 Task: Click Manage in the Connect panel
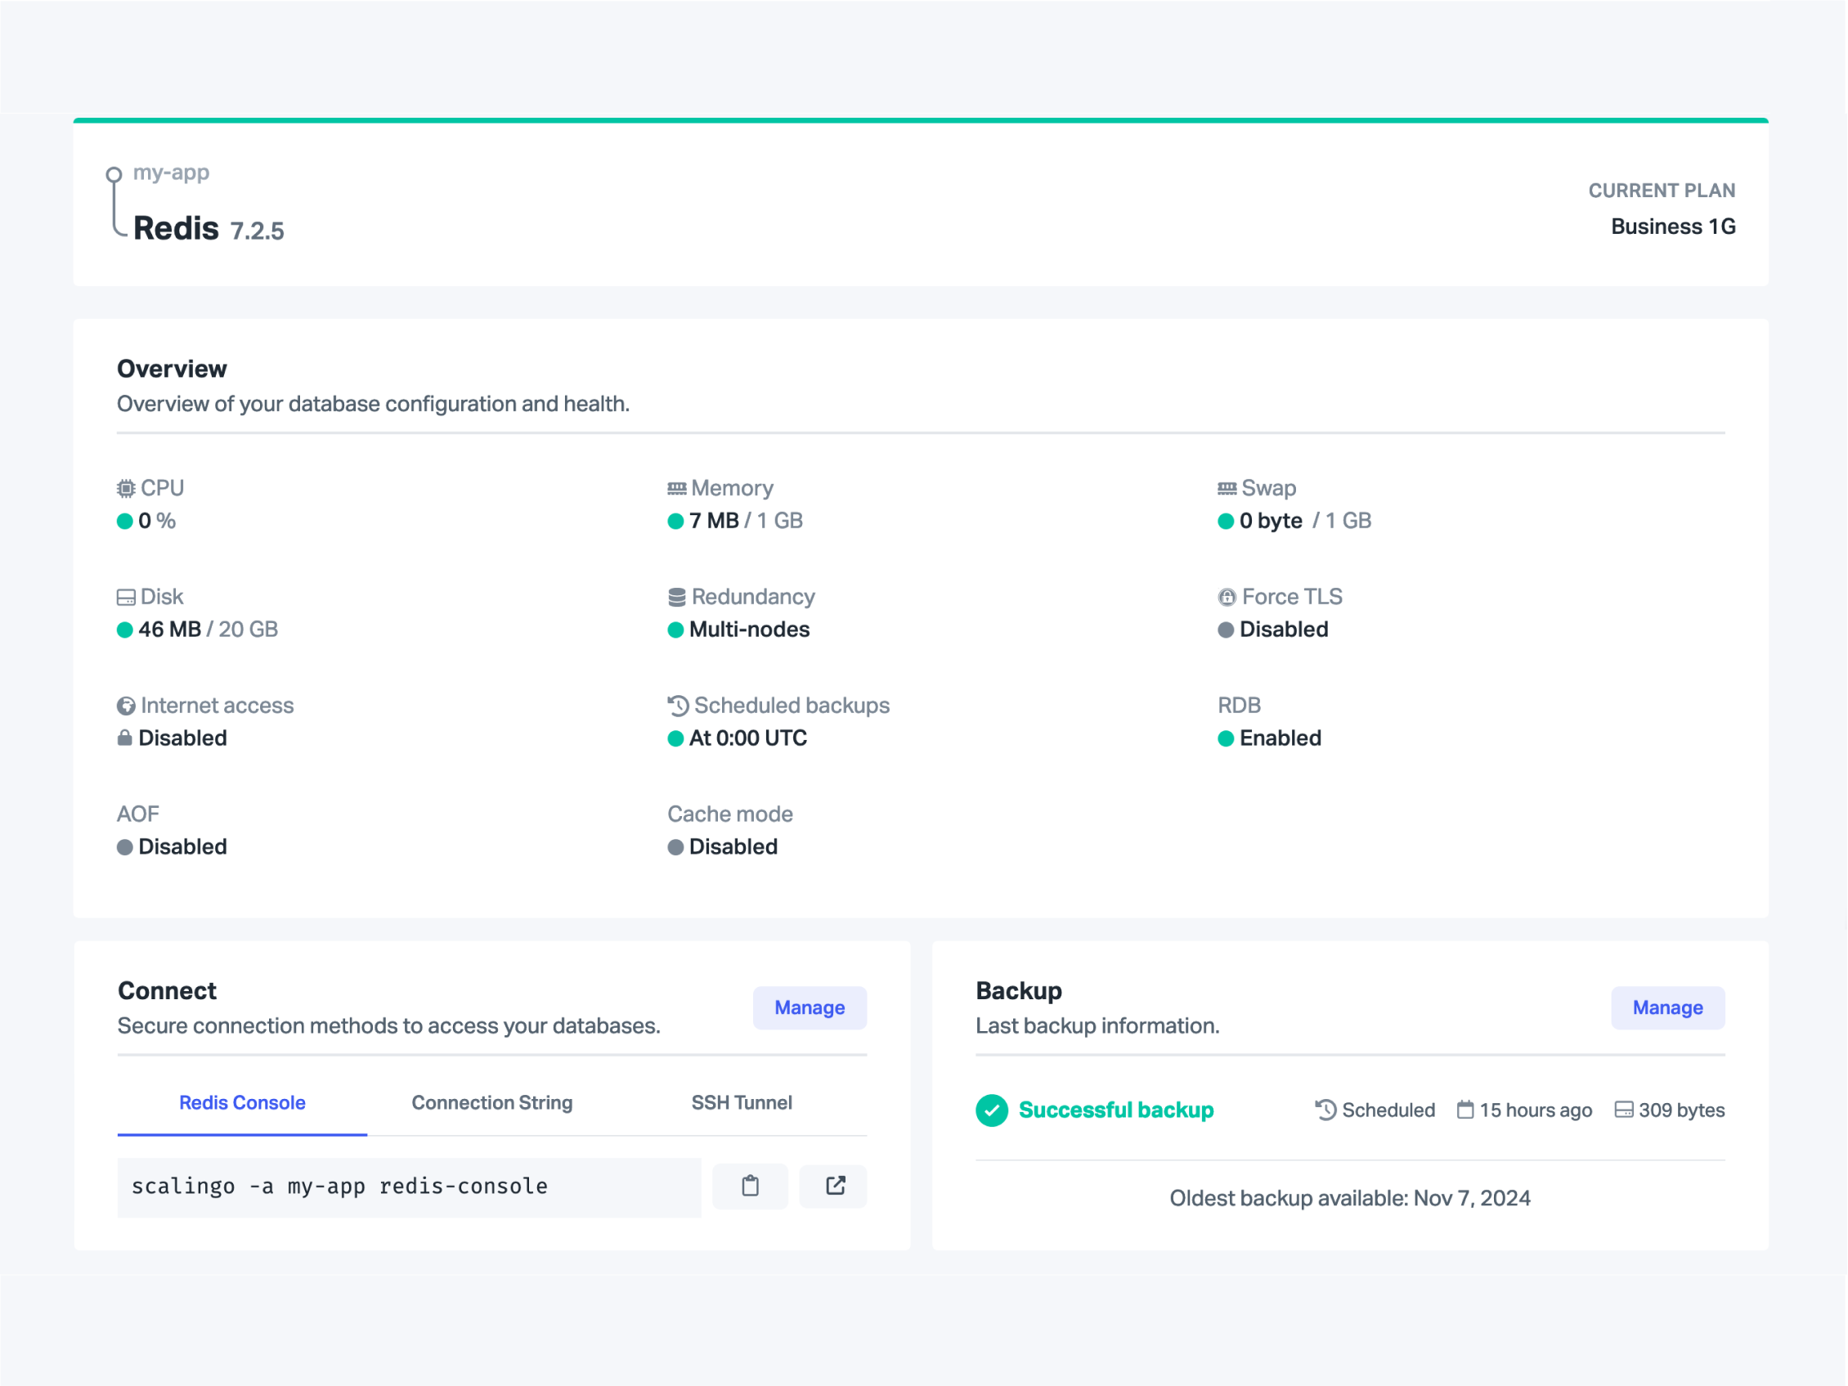click(809, 1007)
